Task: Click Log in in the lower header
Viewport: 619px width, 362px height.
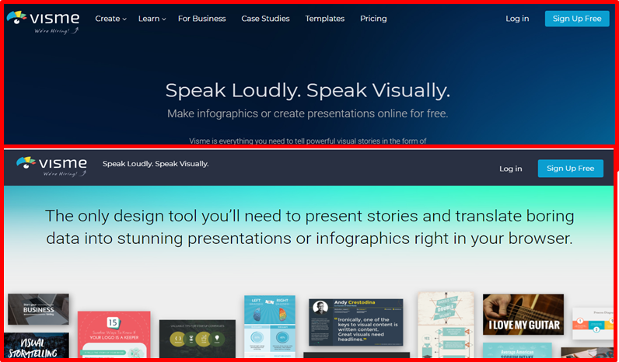Action: [x=510, y=169]
